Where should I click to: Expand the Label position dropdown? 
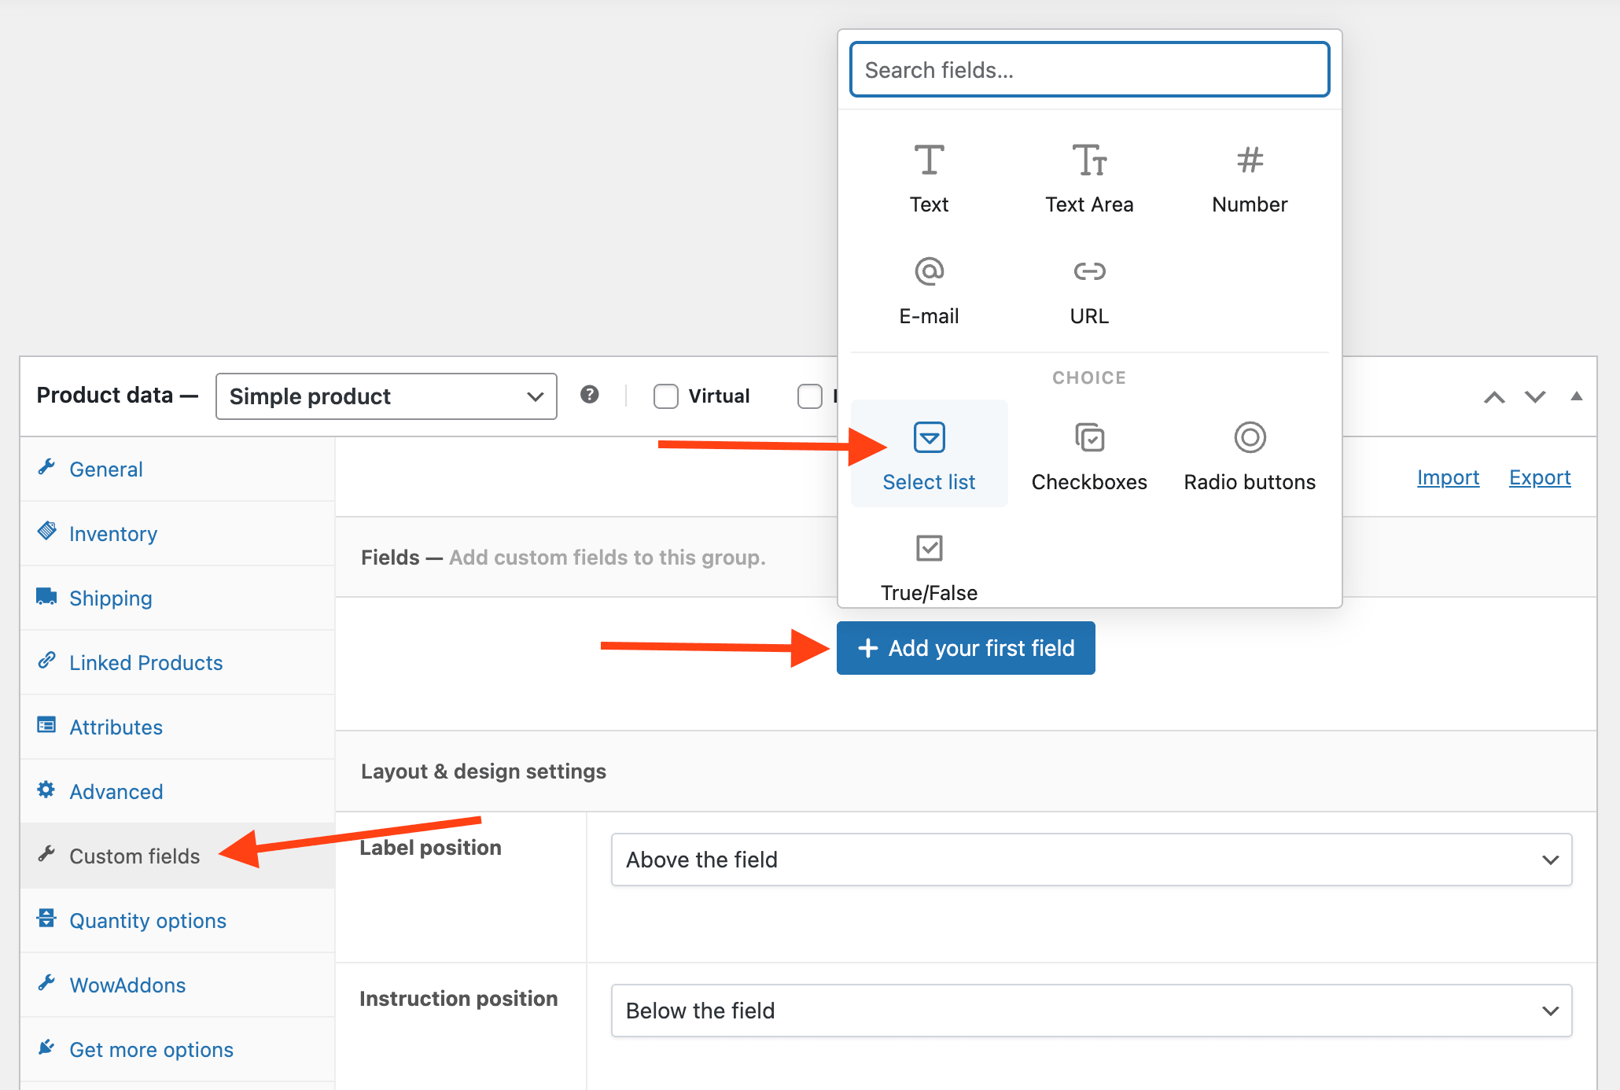coord(1091,860)
